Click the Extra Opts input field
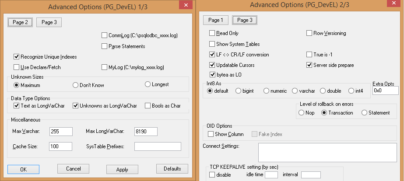The image size is (404, 181). pyautogui.click(x=385, y=90)
